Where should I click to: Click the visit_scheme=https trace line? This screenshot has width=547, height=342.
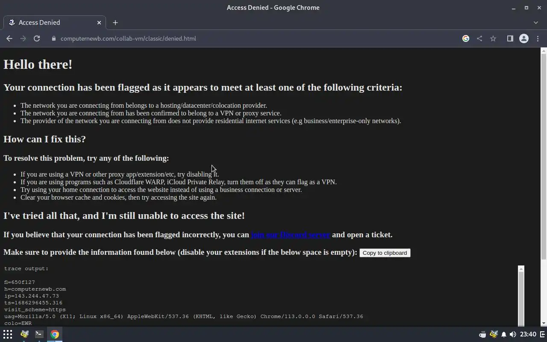pos(35,310)
